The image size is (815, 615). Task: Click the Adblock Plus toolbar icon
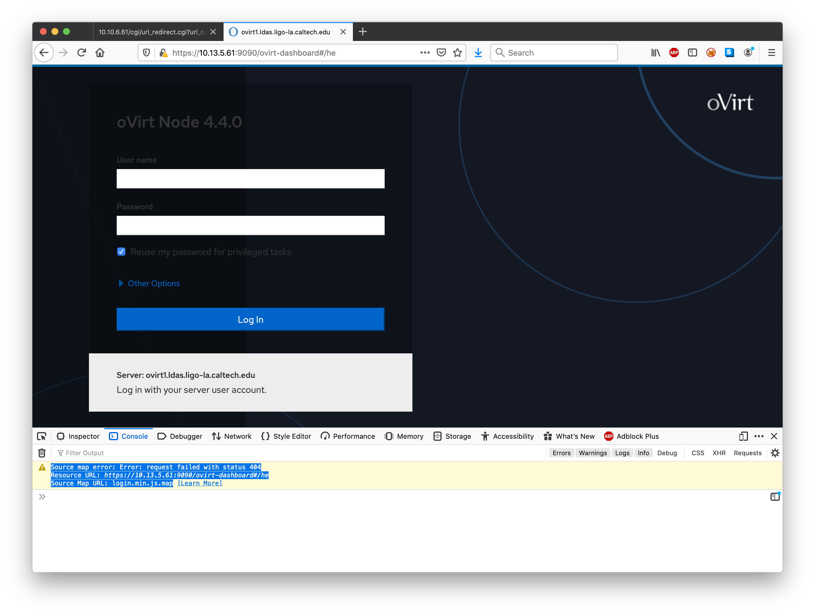pos(674,52)
